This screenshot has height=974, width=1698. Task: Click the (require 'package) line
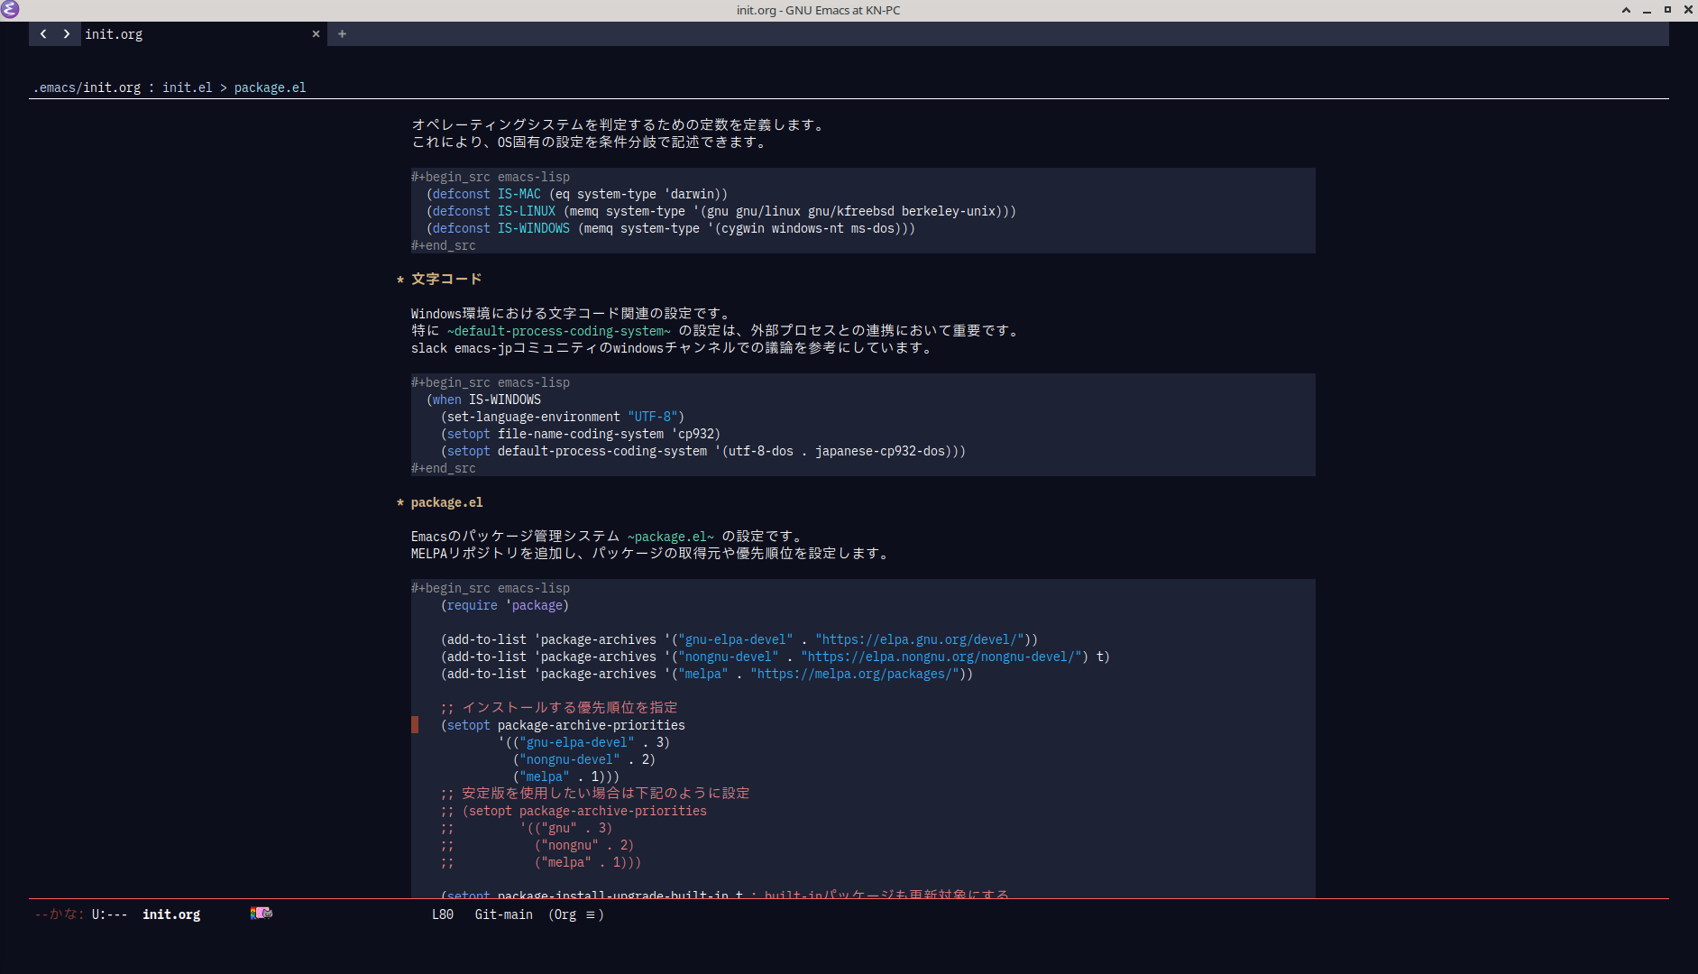tap(505, 606)
